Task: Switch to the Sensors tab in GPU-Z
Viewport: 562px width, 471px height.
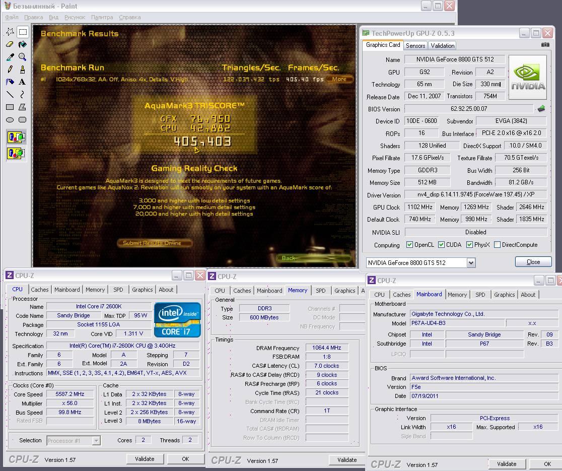Action: coord(415,45)
